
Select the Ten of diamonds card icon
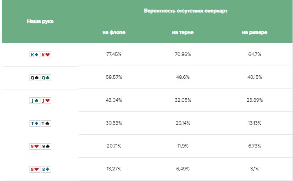click(x=35, y=123)
